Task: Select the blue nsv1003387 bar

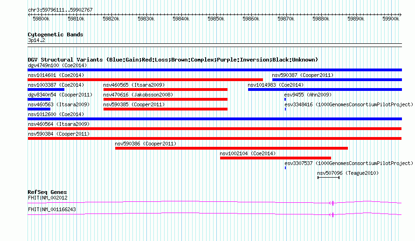Action: tap(46, 90)
